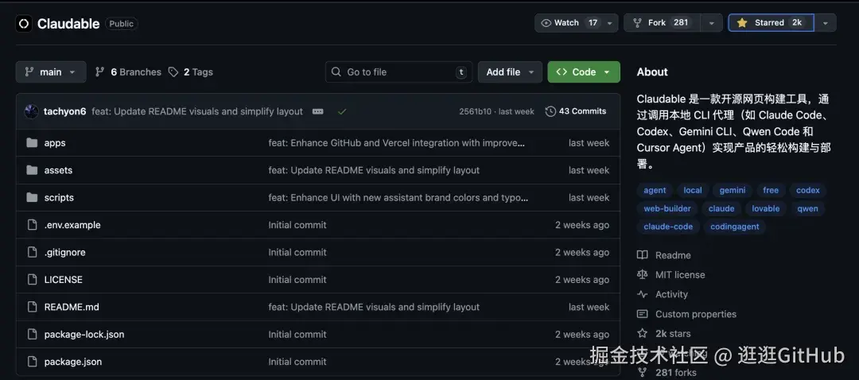This screenshot has width=859, height=380.
Task: View the 2 Tags list
Action: coord(191,72)
